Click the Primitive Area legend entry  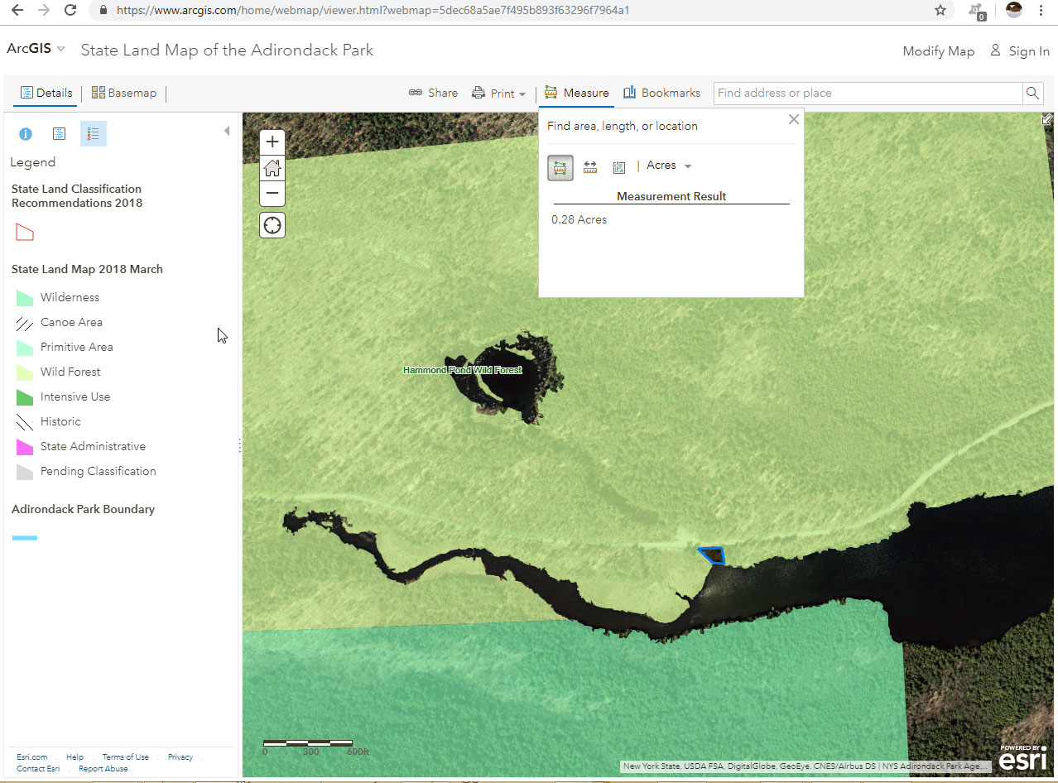(x=76, y=347)
